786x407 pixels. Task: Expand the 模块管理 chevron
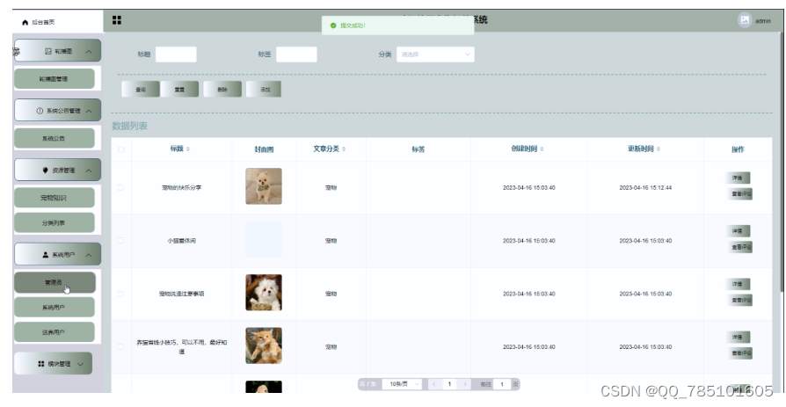(81, 364)
